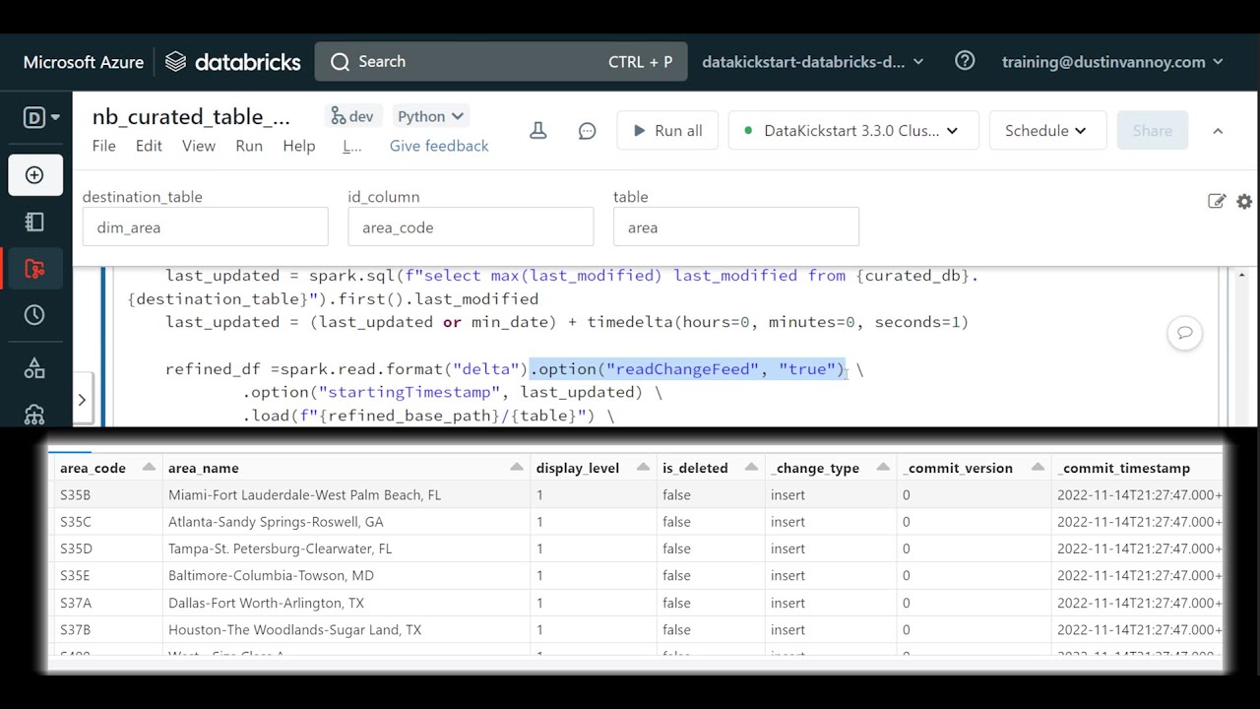The image size is (1260, 709).
Task: Sort by _change_type column
Action: click(883, 467)
